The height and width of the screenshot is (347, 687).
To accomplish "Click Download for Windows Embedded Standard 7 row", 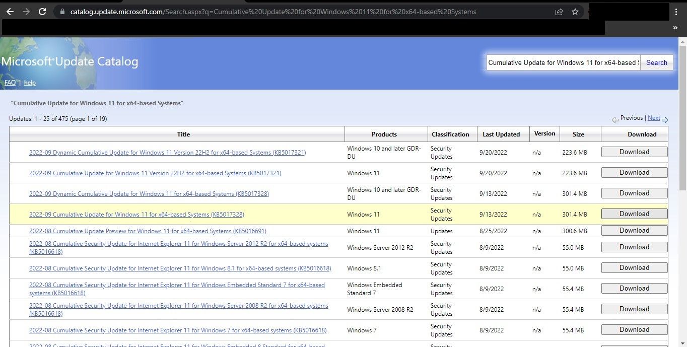I will (635, 289).
